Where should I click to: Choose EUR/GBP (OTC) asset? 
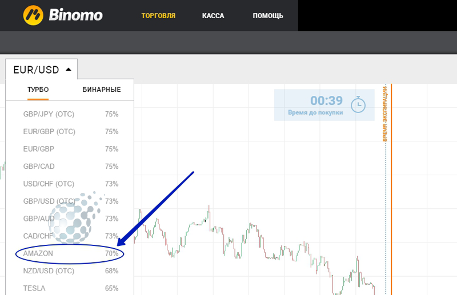click(x=70, y=132)
